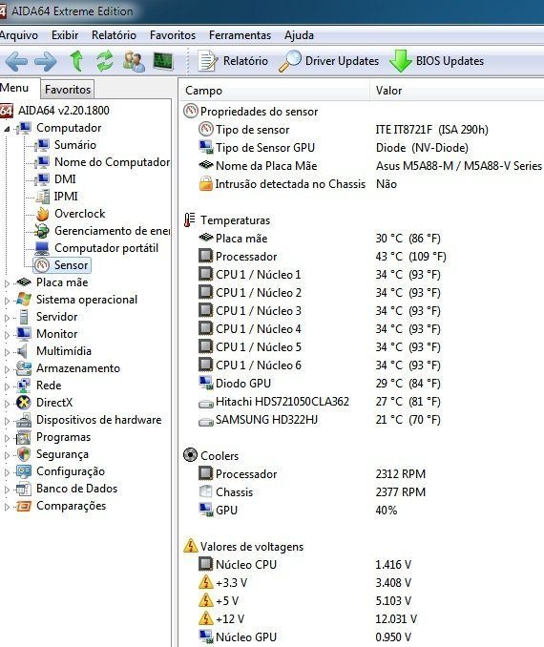
Task: Open the Relatório menu
Action: [x=114, y=35]
